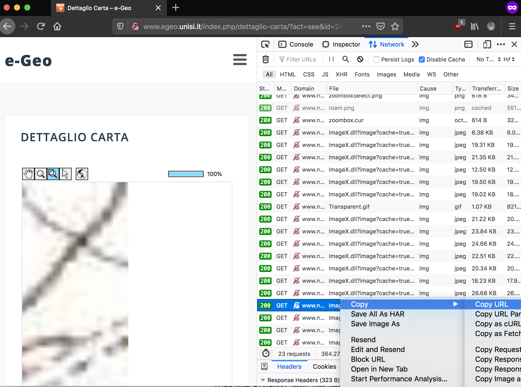Filter requests by Images

click(x=386, y=74)
